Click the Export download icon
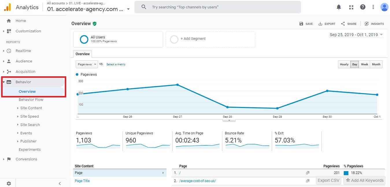 [320, 24]
